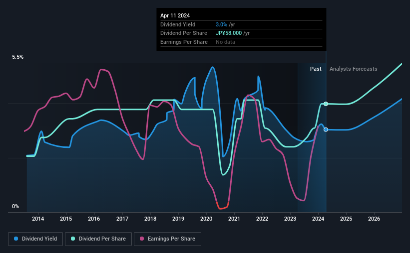Click the 2017 x-axis label

[122, 219]
